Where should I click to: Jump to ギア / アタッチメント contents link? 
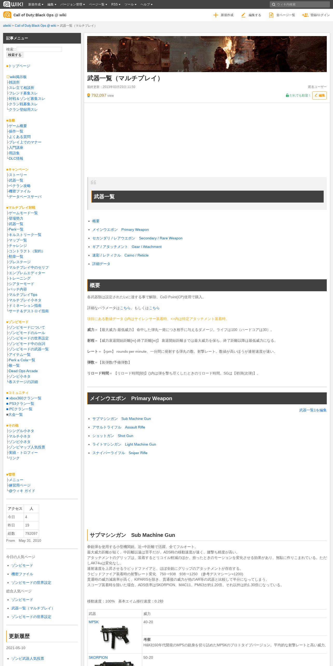coord(127,247)
